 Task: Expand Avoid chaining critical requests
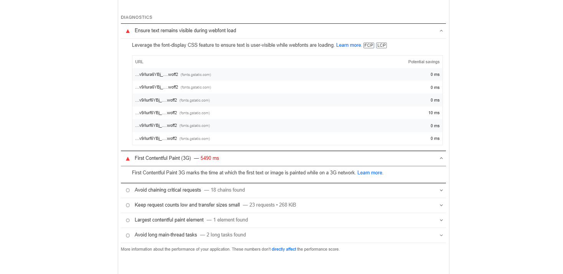[441, 190]
